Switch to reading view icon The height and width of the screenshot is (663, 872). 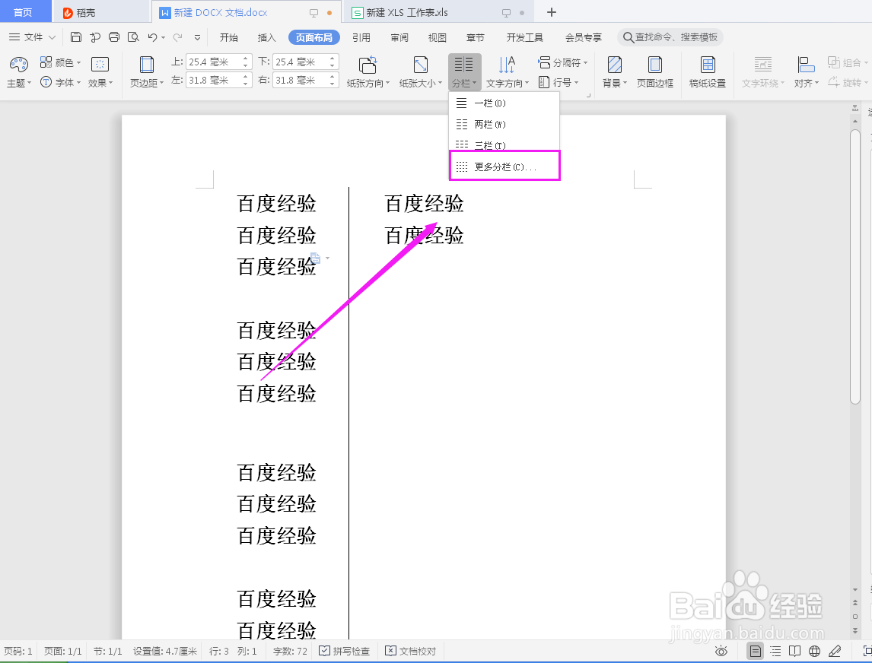(x=794, y=651)
